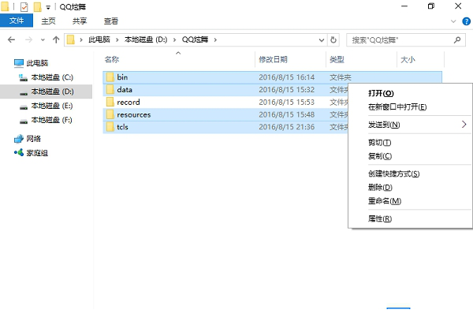Screen dimensions: 473x321
Task: Open the recent locations dropdown arrow
Action: click(x=43, y=39)
